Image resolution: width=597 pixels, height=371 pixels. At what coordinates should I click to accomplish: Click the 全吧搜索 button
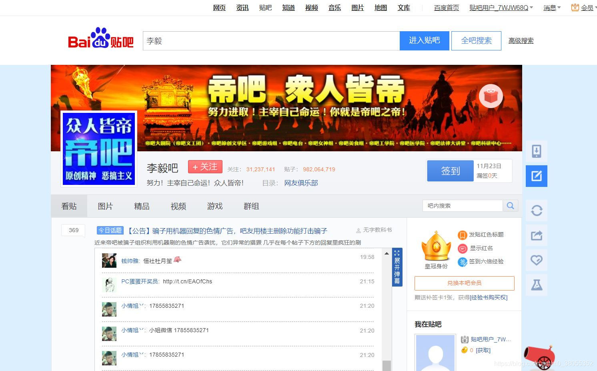click(x=476, y=40)
